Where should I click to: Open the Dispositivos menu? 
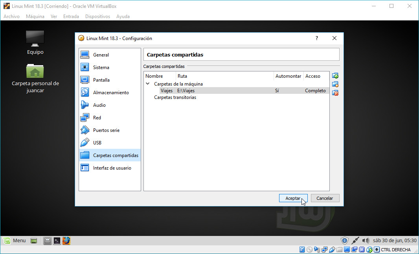pyautogui.click(x=97, y=16)
